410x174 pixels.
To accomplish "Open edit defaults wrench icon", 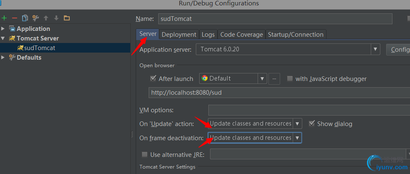I will click(x=35, y=18).
